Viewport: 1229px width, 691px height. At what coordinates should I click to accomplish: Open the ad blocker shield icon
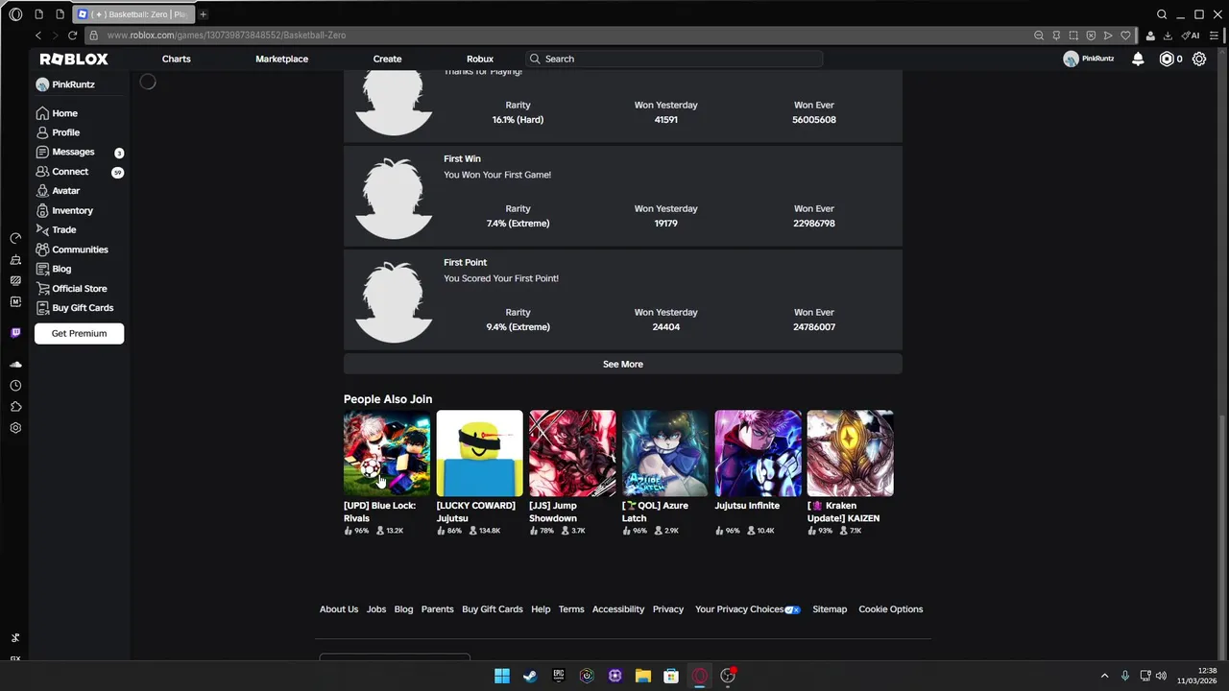tap(1091, 36)
